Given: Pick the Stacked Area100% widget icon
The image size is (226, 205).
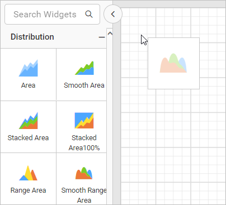Looking at the screenshot, I should [84, 121].
